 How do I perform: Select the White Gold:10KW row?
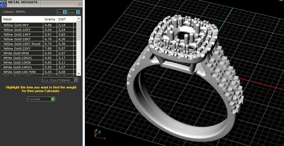tap(39, 63)
